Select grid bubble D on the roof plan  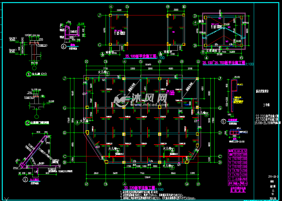tap(195, 16)
